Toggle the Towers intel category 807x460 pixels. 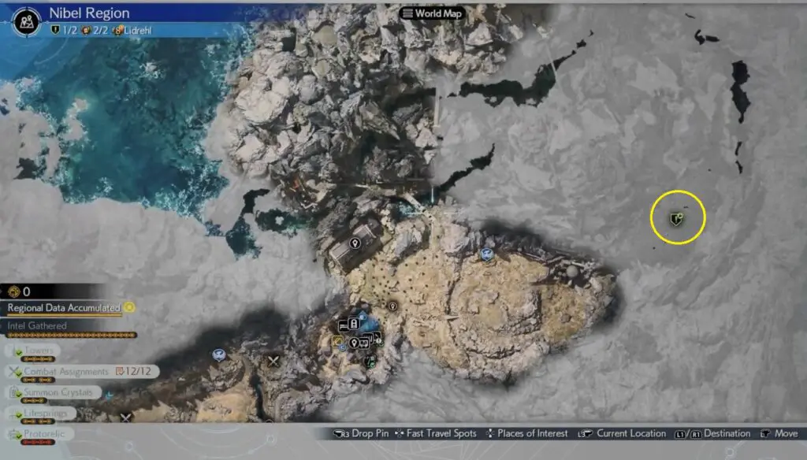click(x=39, y=350)
